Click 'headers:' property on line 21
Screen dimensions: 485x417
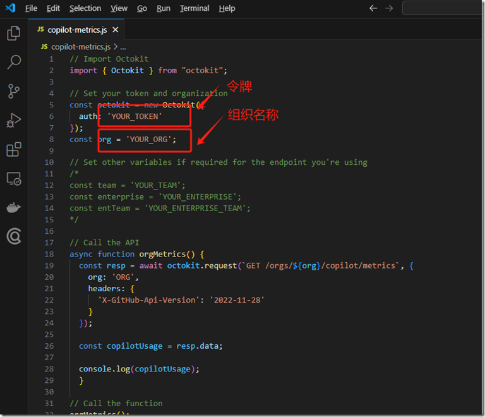pyautogui.click(x=106, y=289)
